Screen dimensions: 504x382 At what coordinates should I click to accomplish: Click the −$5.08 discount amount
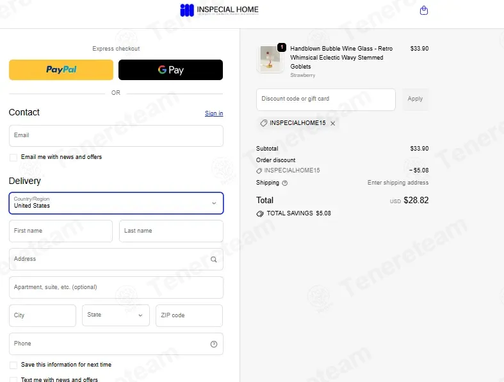tap(419, 170)
